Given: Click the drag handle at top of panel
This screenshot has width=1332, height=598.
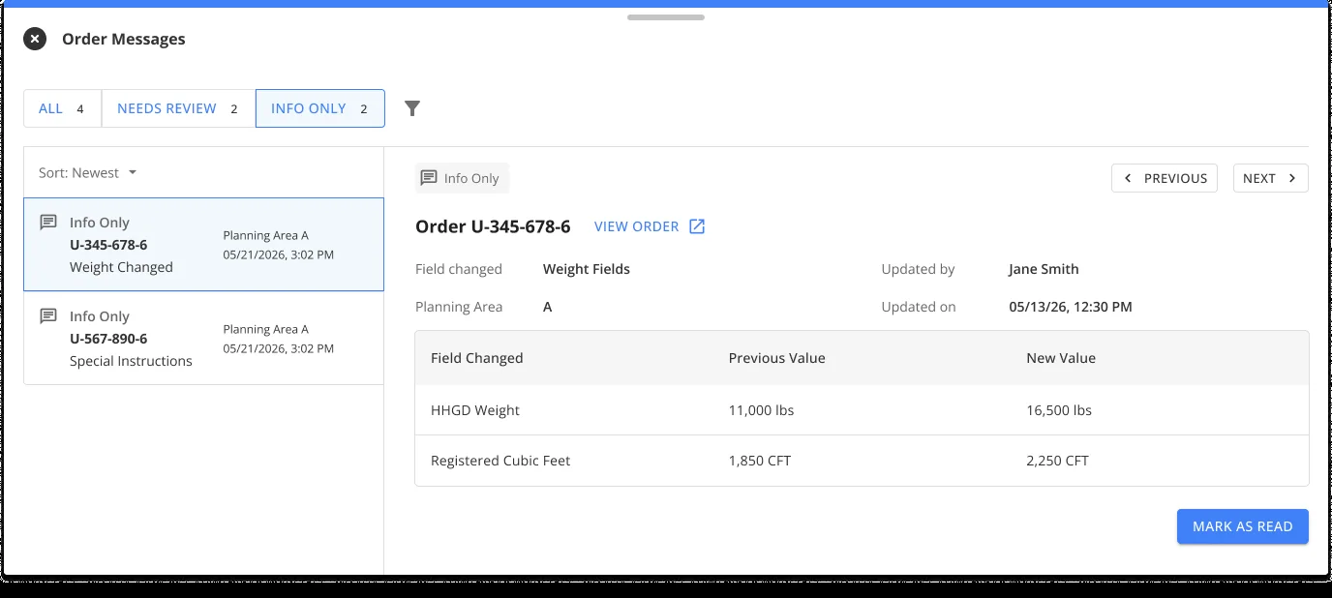Looking at the screenshot, I should tap(666, 17).
